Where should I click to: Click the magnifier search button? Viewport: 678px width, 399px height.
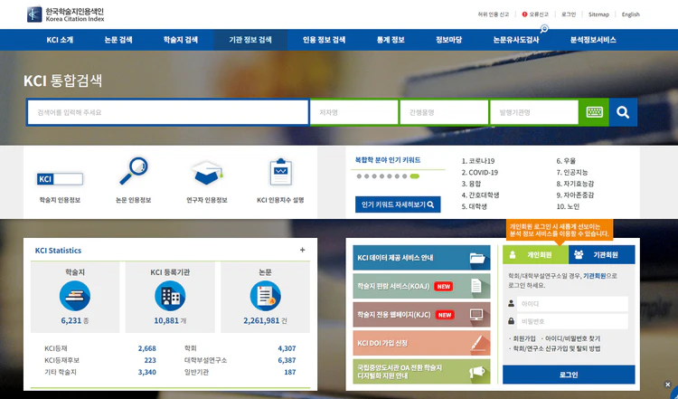623,112
